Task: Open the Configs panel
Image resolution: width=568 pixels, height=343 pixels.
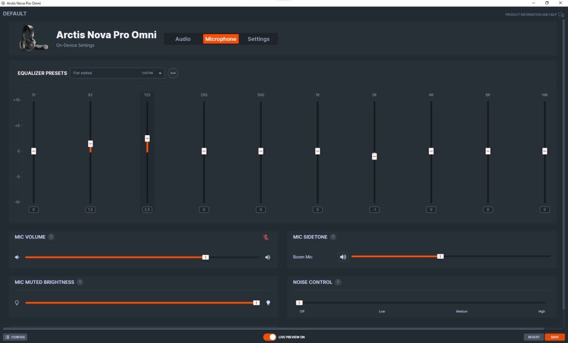Action: click(x=15, y=337)
